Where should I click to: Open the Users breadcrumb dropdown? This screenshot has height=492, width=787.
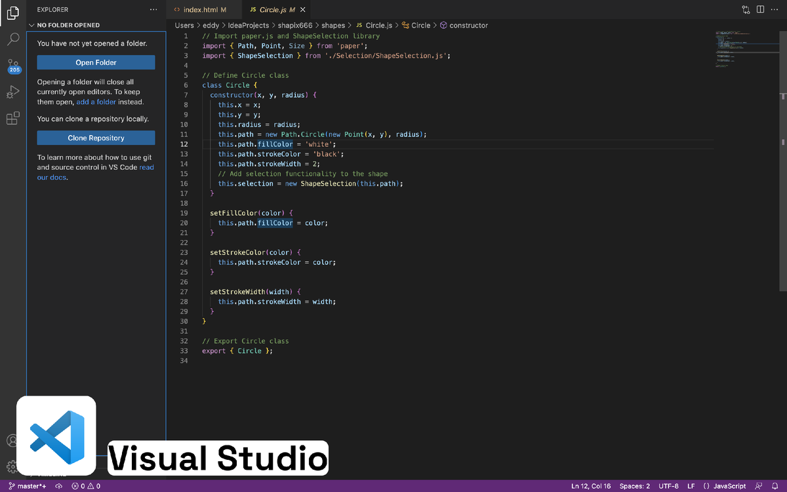click(184, 25)
